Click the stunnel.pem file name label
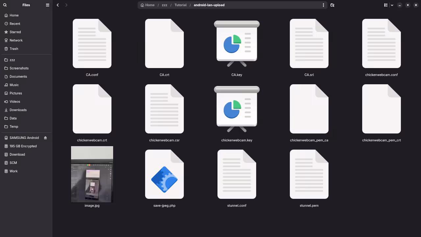Image resolution: width=421 pixels, height=237 pixels. pos(309,205)
